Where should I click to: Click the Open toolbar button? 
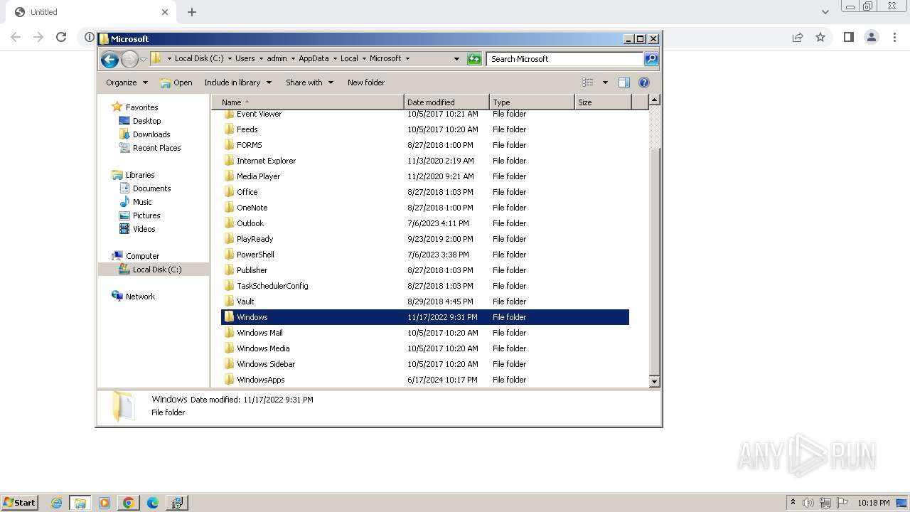click(176, 82)
